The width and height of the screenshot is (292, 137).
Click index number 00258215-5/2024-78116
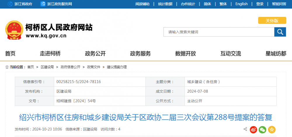(79, 82)
